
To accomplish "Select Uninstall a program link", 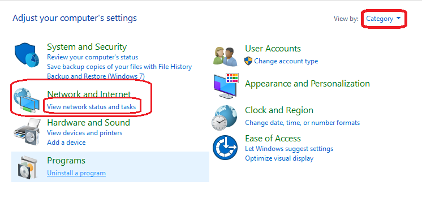I will click(76, 173).
